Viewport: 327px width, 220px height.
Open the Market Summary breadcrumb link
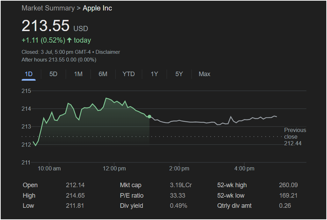[x=48, y=8]
